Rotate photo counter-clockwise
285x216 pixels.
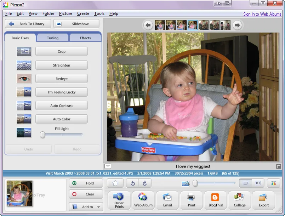pyautogui.click(x=133, y=183)
